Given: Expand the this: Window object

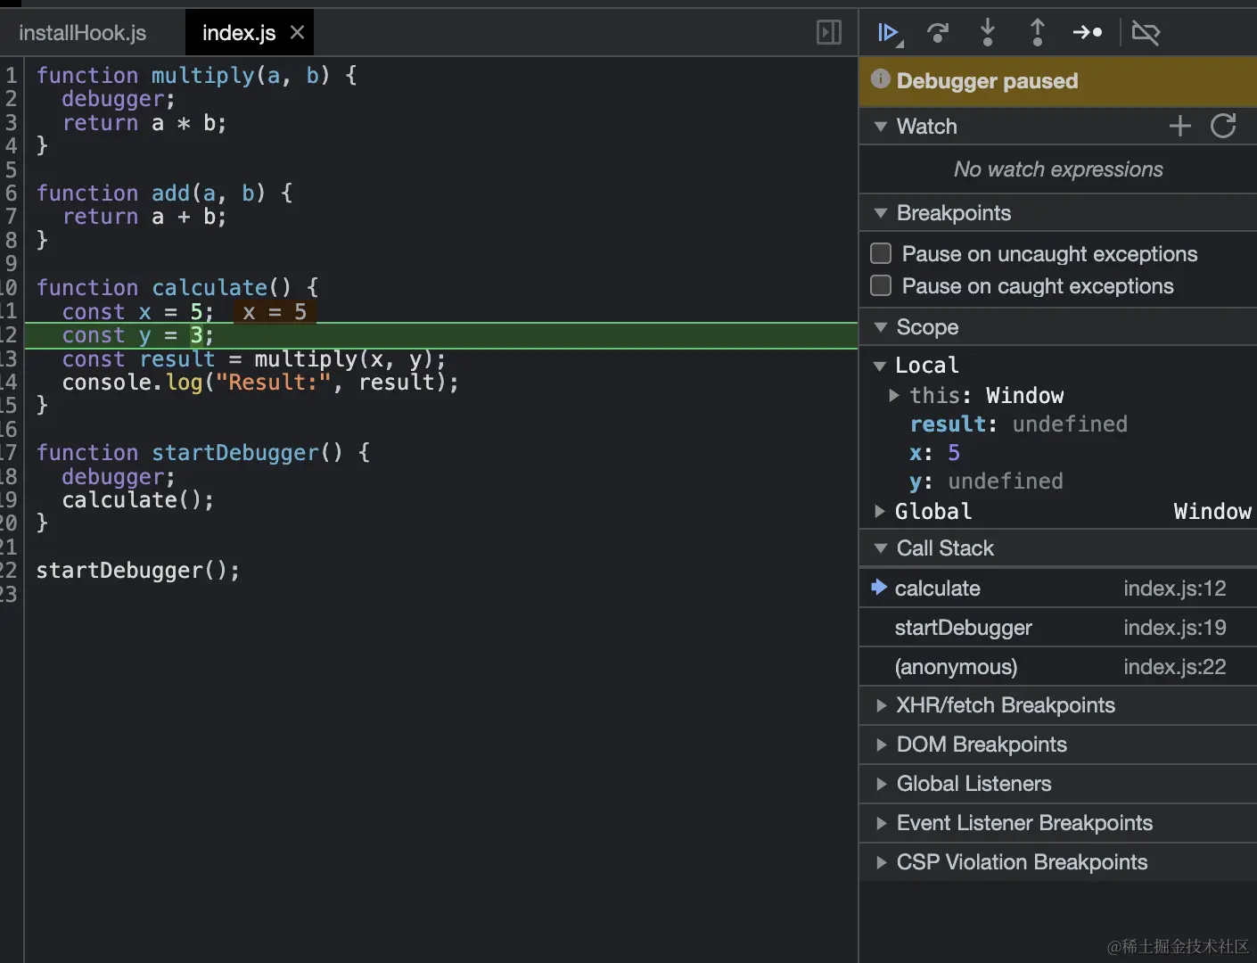Looking at the screenshot, I should (894, 395).
